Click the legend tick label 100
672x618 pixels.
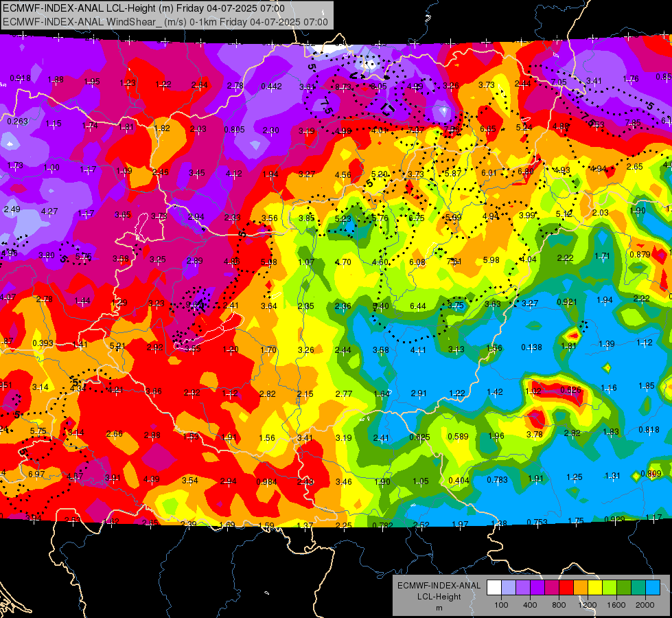tap(501, 605)
